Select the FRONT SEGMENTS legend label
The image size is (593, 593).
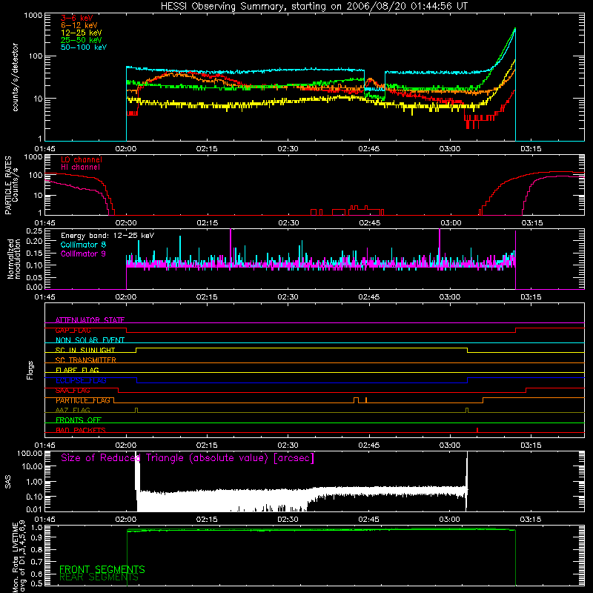tap(102, 569)
